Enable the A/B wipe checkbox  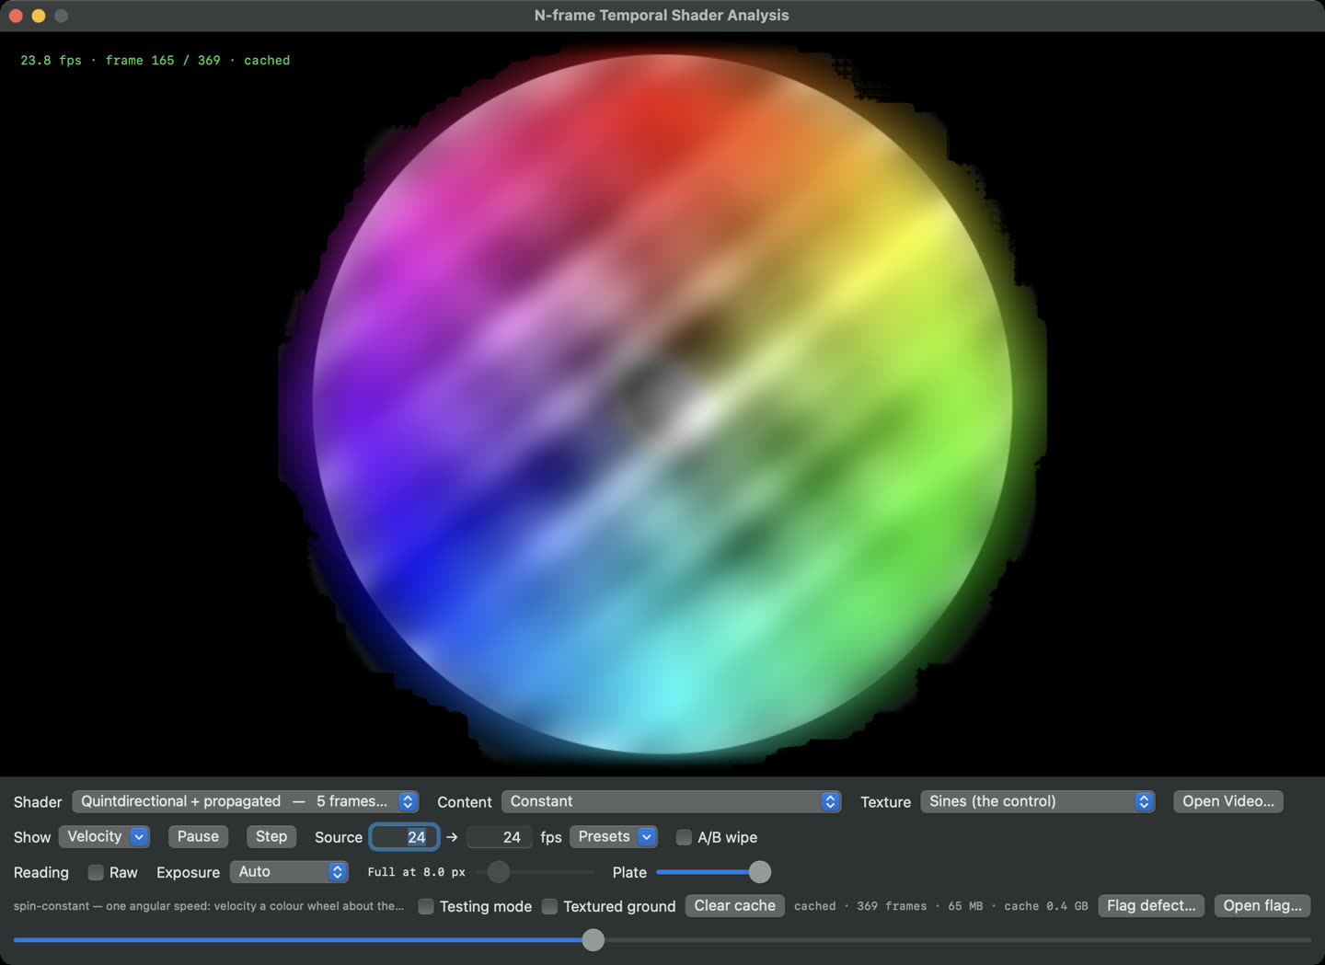684,837
